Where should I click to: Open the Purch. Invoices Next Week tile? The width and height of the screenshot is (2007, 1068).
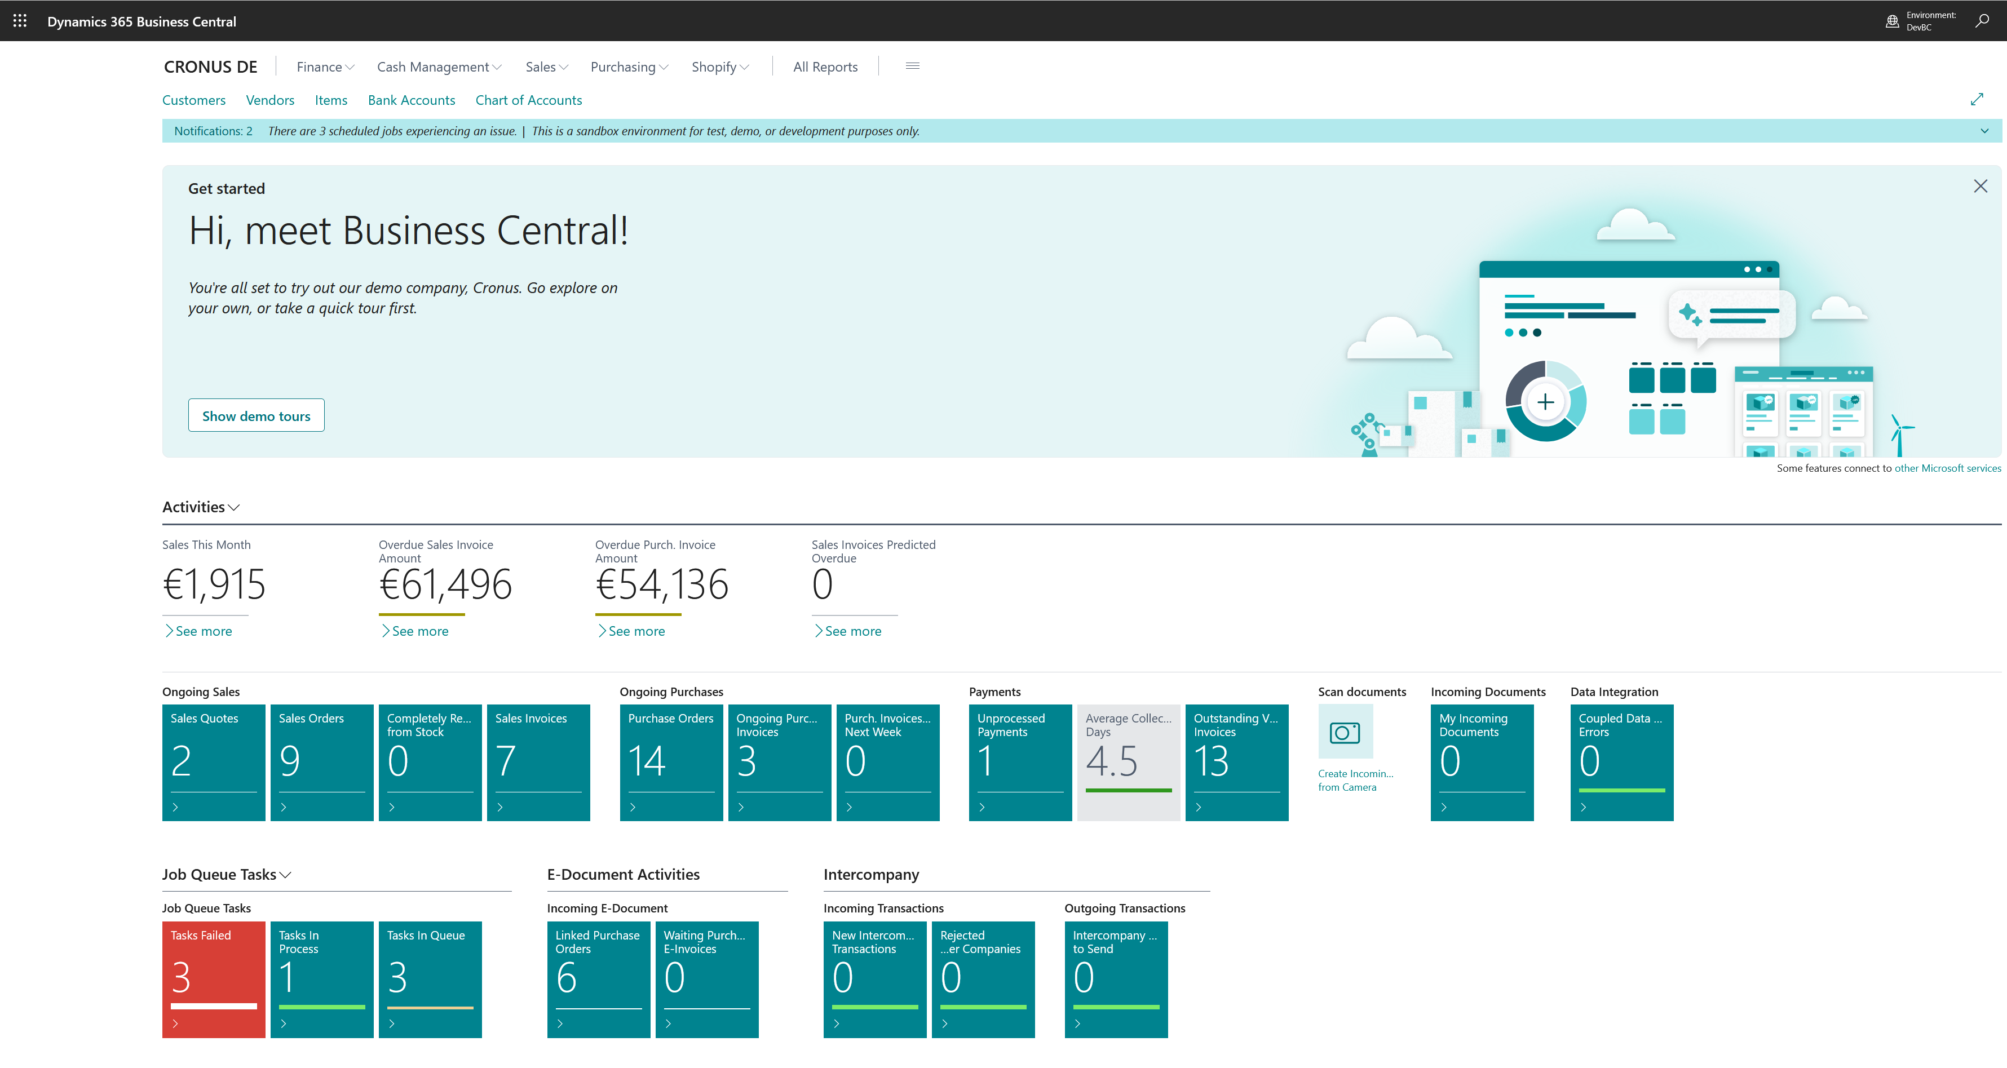click(x=888, y=763)
